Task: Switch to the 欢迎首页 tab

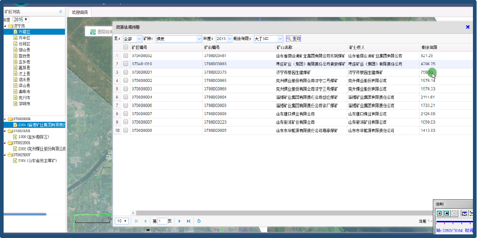Action: (x=80, y=12)
